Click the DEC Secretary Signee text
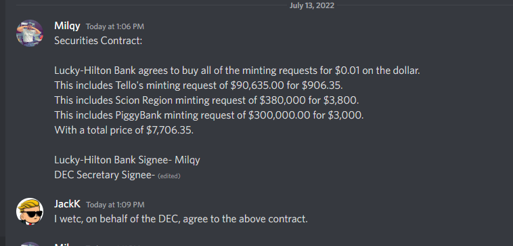 pyautogui.click(x=104, y=175)
